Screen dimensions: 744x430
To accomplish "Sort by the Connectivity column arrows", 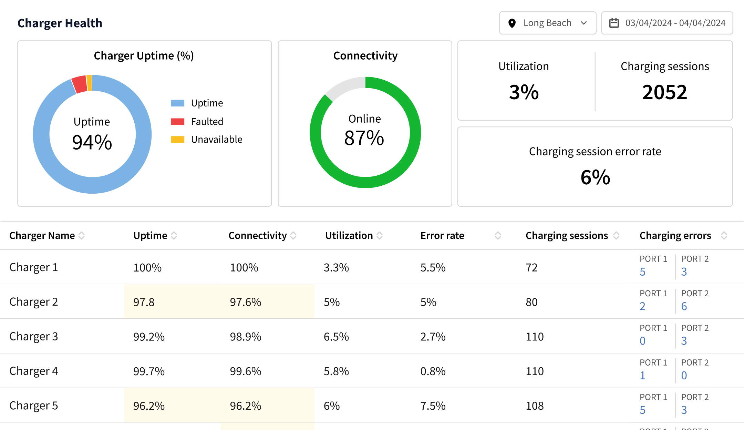I will click(x=293, y=236).
